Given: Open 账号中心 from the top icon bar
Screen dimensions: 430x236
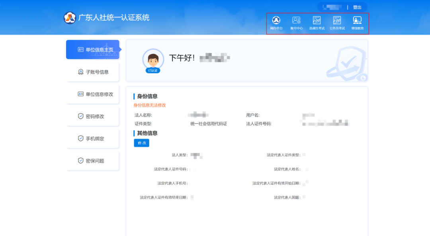Looking at the screenshot, I should tap(296, 23).
